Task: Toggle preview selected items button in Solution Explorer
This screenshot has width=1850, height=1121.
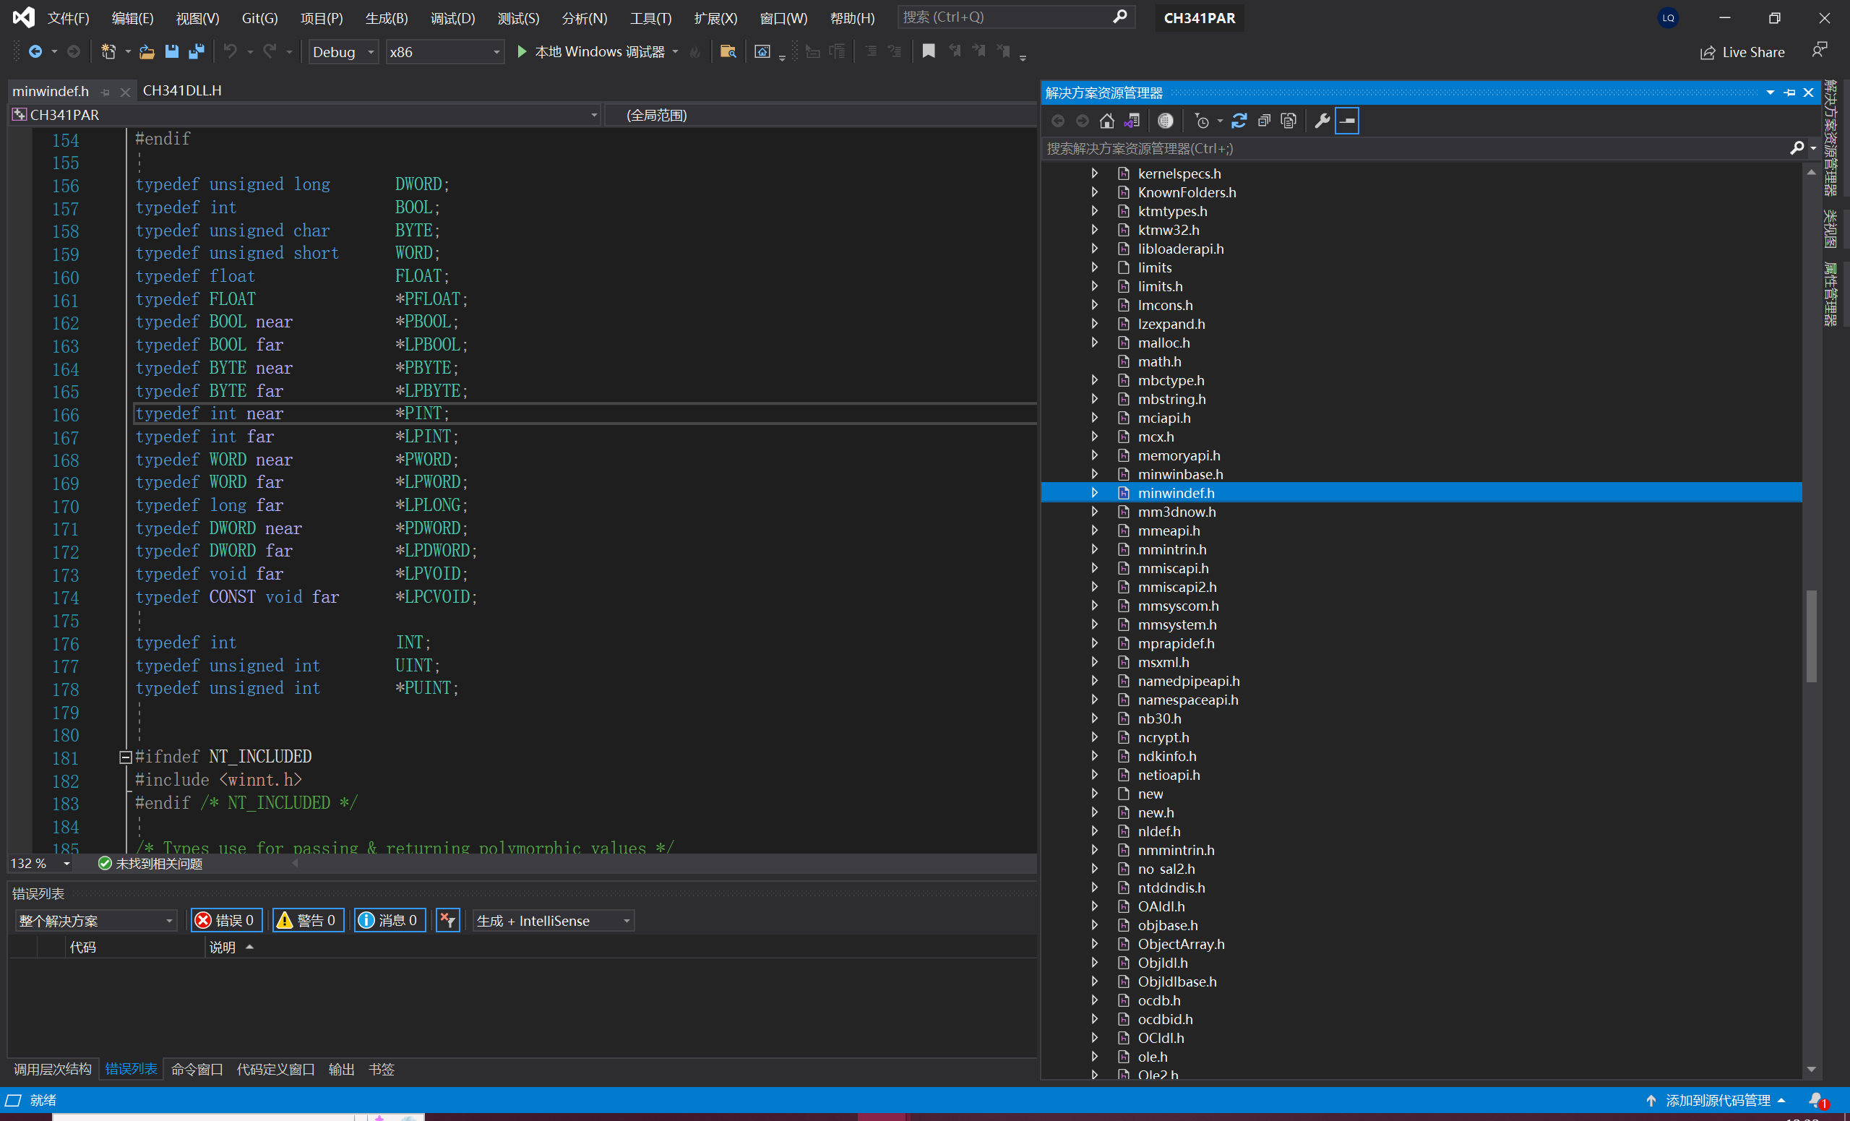Action: (1348, 121)
